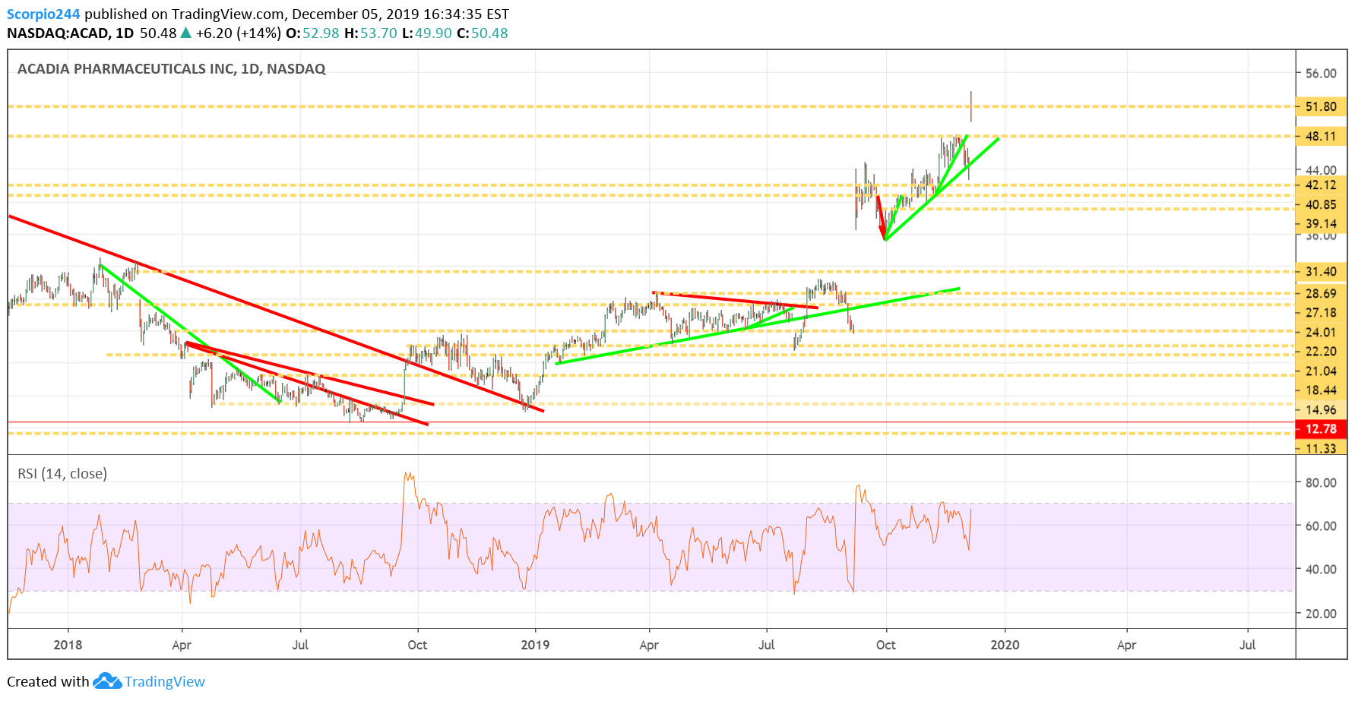Screen dimensions: 1355x701
Task: Click the 14.96 price level label
Action: 1321,409
